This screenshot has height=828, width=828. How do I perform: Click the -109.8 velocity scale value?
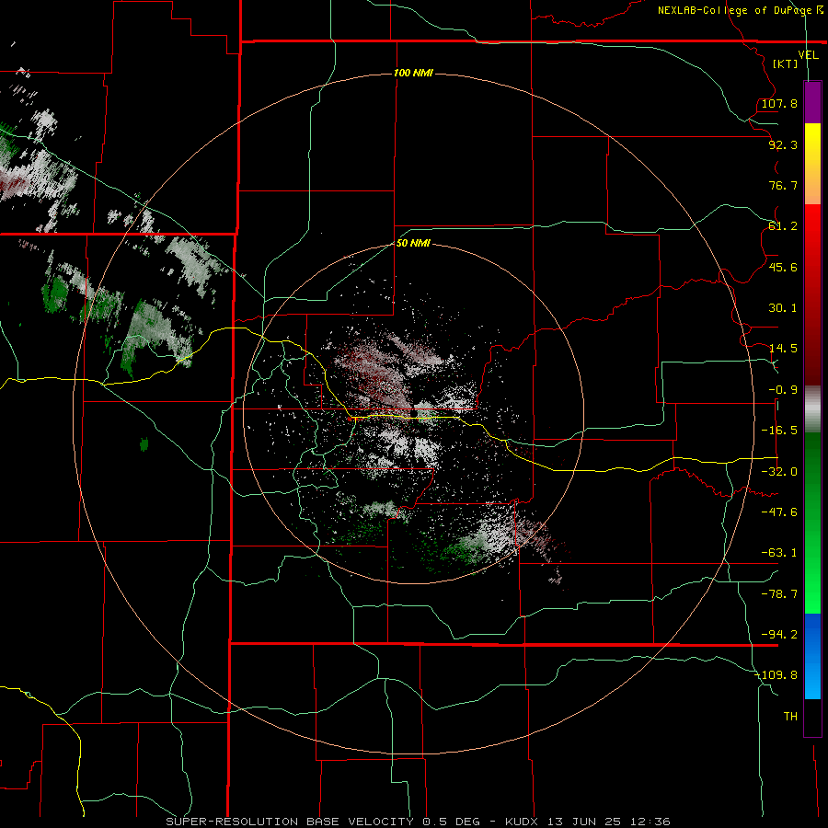point(776,675)
